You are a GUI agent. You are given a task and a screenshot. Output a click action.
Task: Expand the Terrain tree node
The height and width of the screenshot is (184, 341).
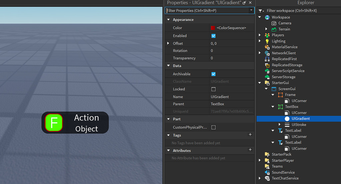click(266, 29)
